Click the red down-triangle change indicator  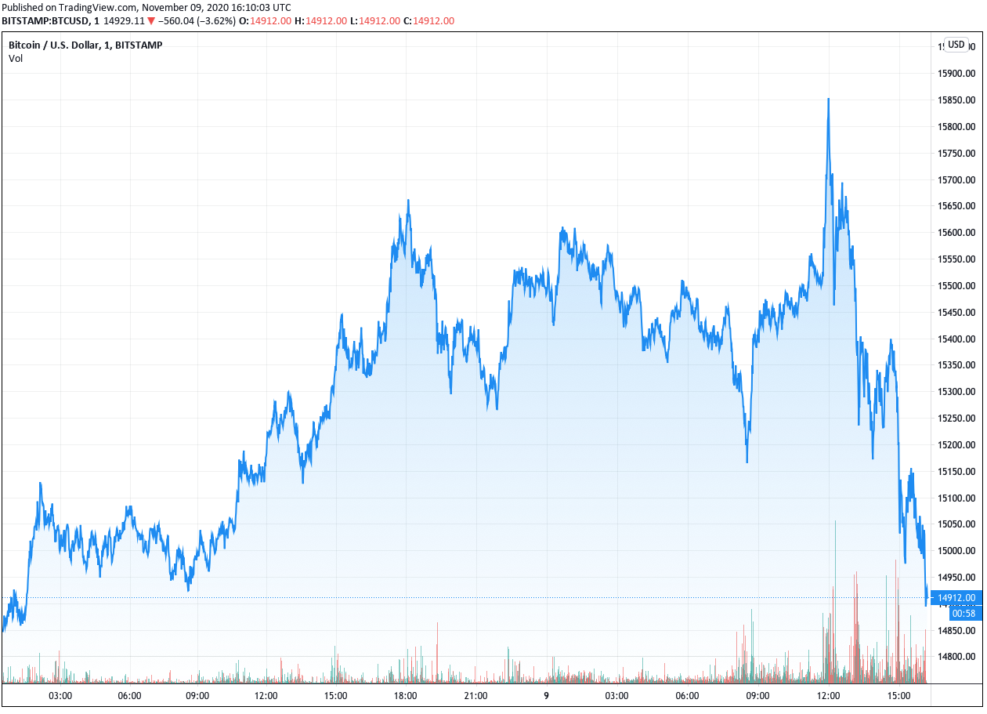152,21
